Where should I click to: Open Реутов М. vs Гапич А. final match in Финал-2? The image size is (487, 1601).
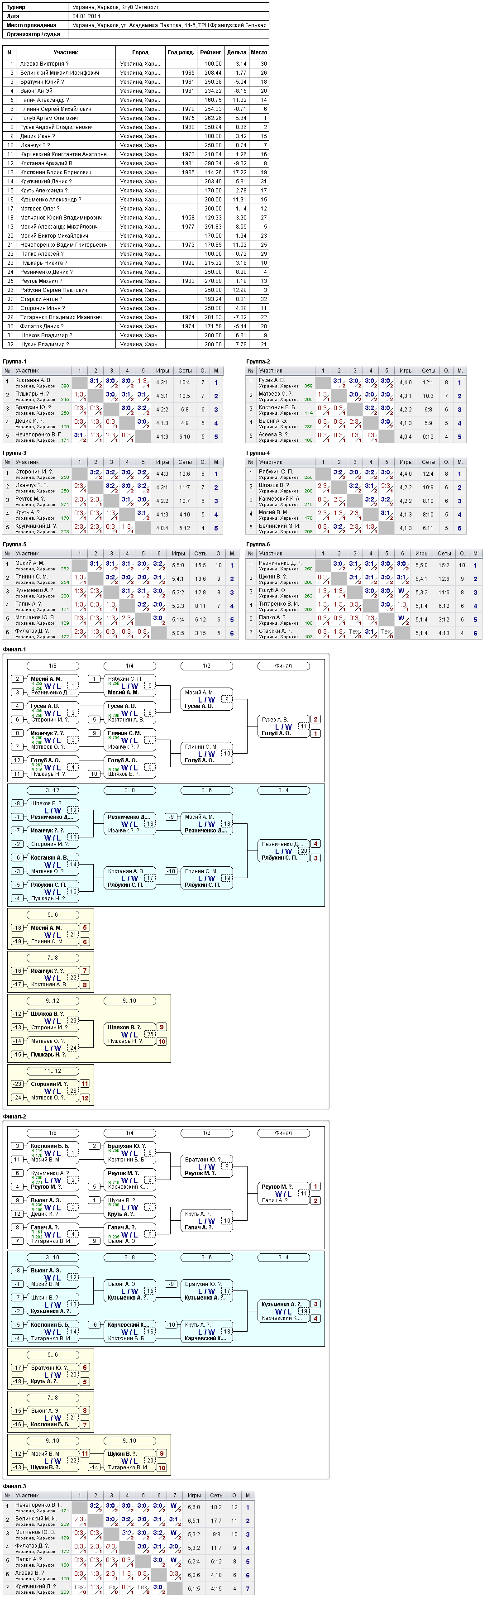tap(283, 1193)
